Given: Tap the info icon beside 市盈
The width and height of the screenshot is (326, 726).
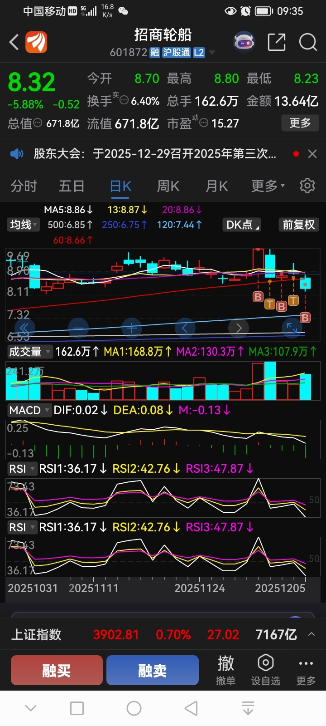Looking at the screenshot, I should pos(204,123).
